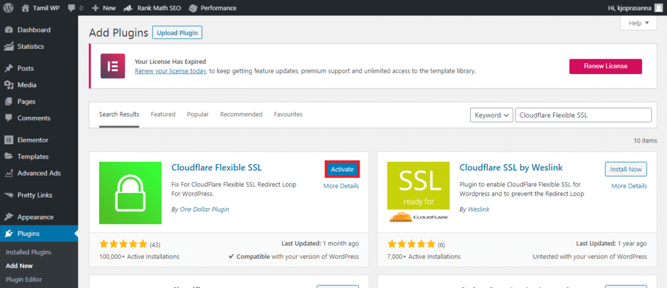Click the (6) ratings count

pos(441,244)
